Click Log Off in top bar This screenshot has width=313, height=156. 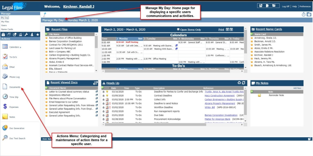click(x=286, y=7)
